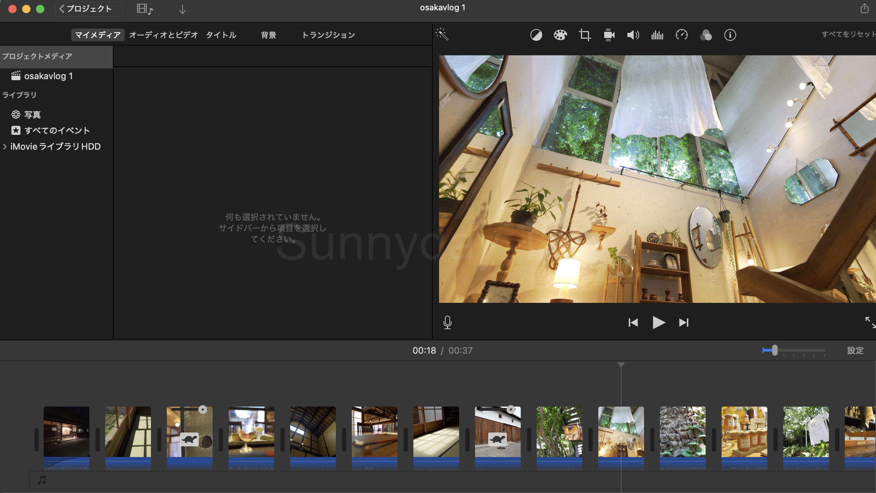The height and width of the screenshot is (493, 876).
Task: Open the 設定 timeline settings popup
Action: click(855, 351)
